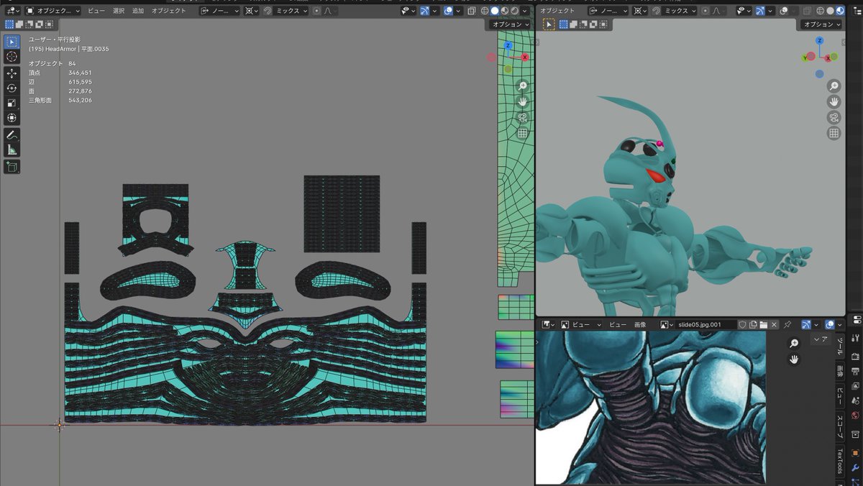Pin the image in image editor header
This screenshot has height=486, width=863.
pyautogui.click(x=787, y=325)
